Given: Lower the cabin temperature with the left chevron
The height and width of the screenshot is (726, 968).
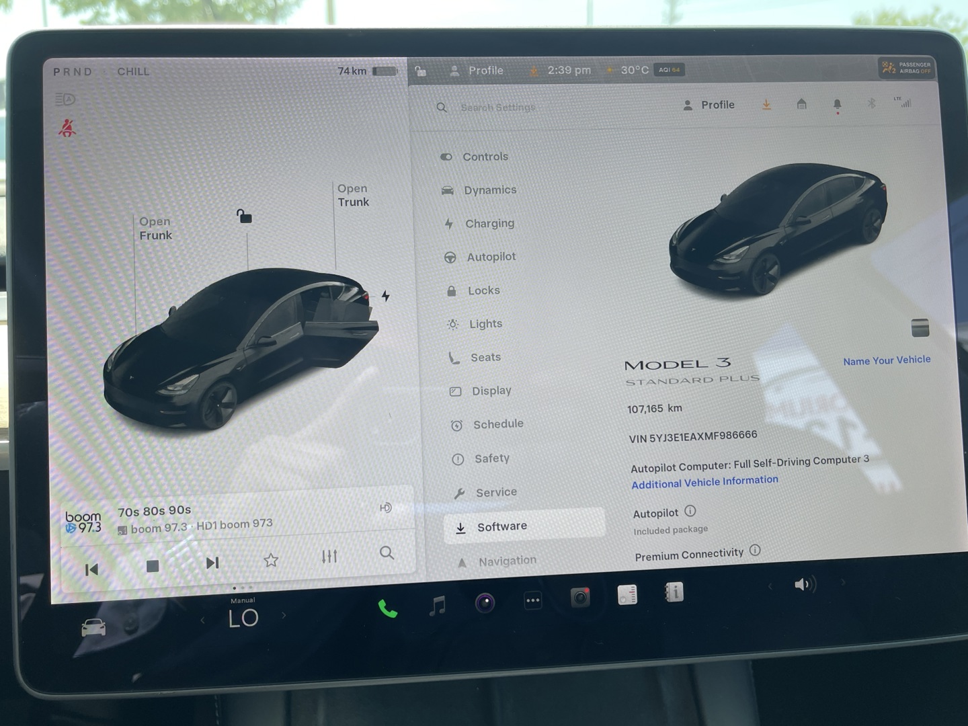Looking at the screenshot, I should click(202, 620).
